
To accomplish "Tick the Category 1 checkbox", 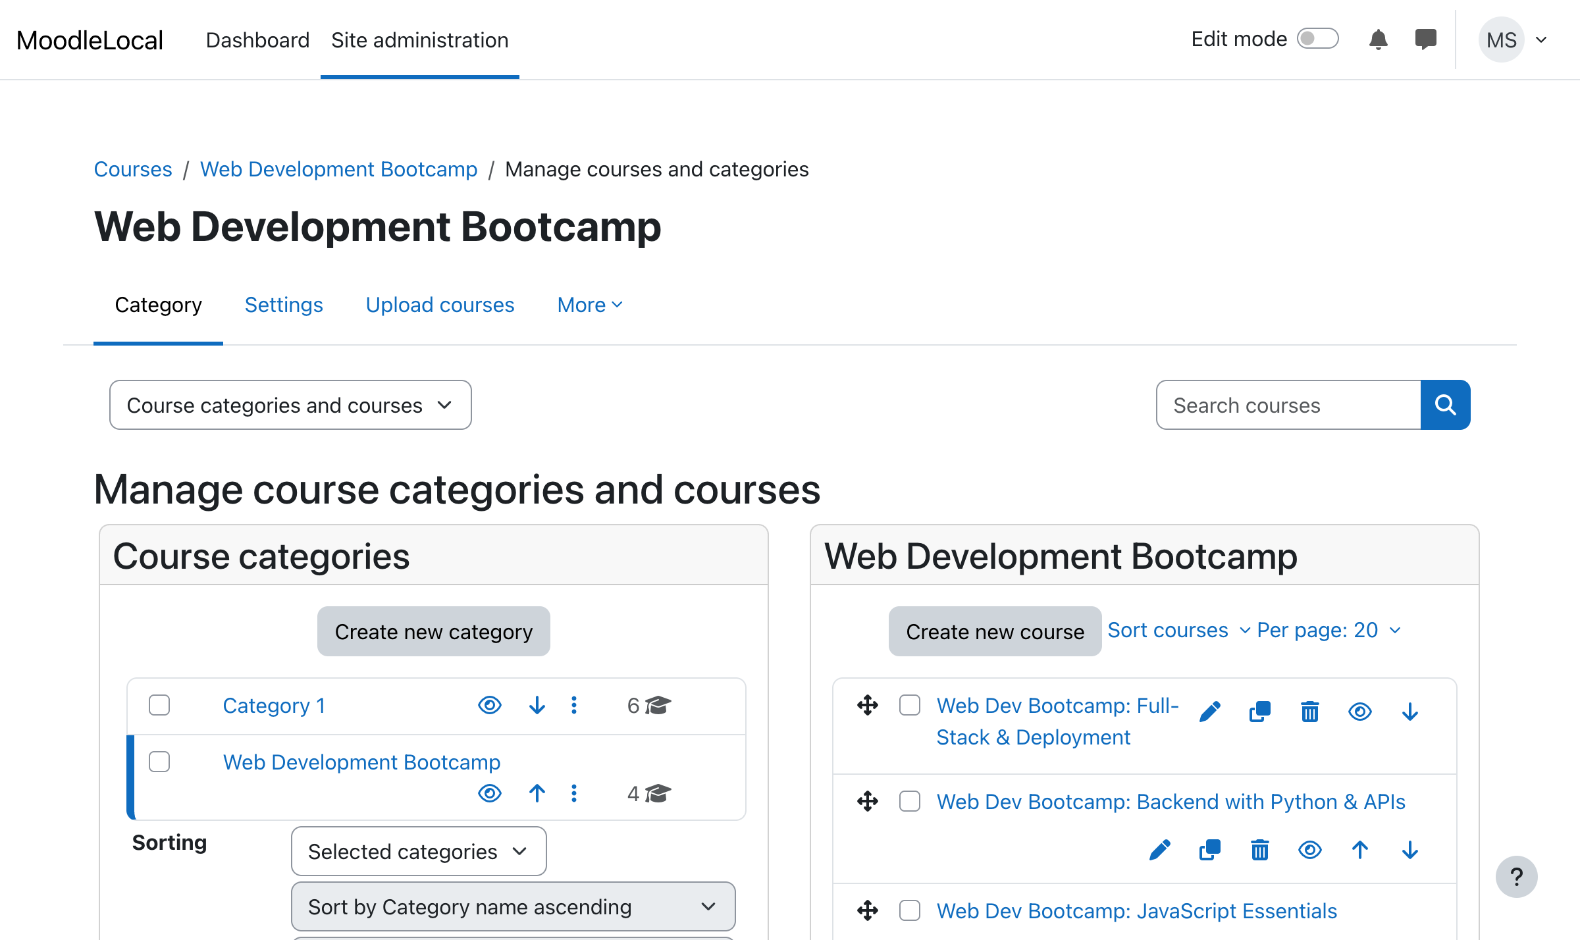I will click(x=159, y=705).
